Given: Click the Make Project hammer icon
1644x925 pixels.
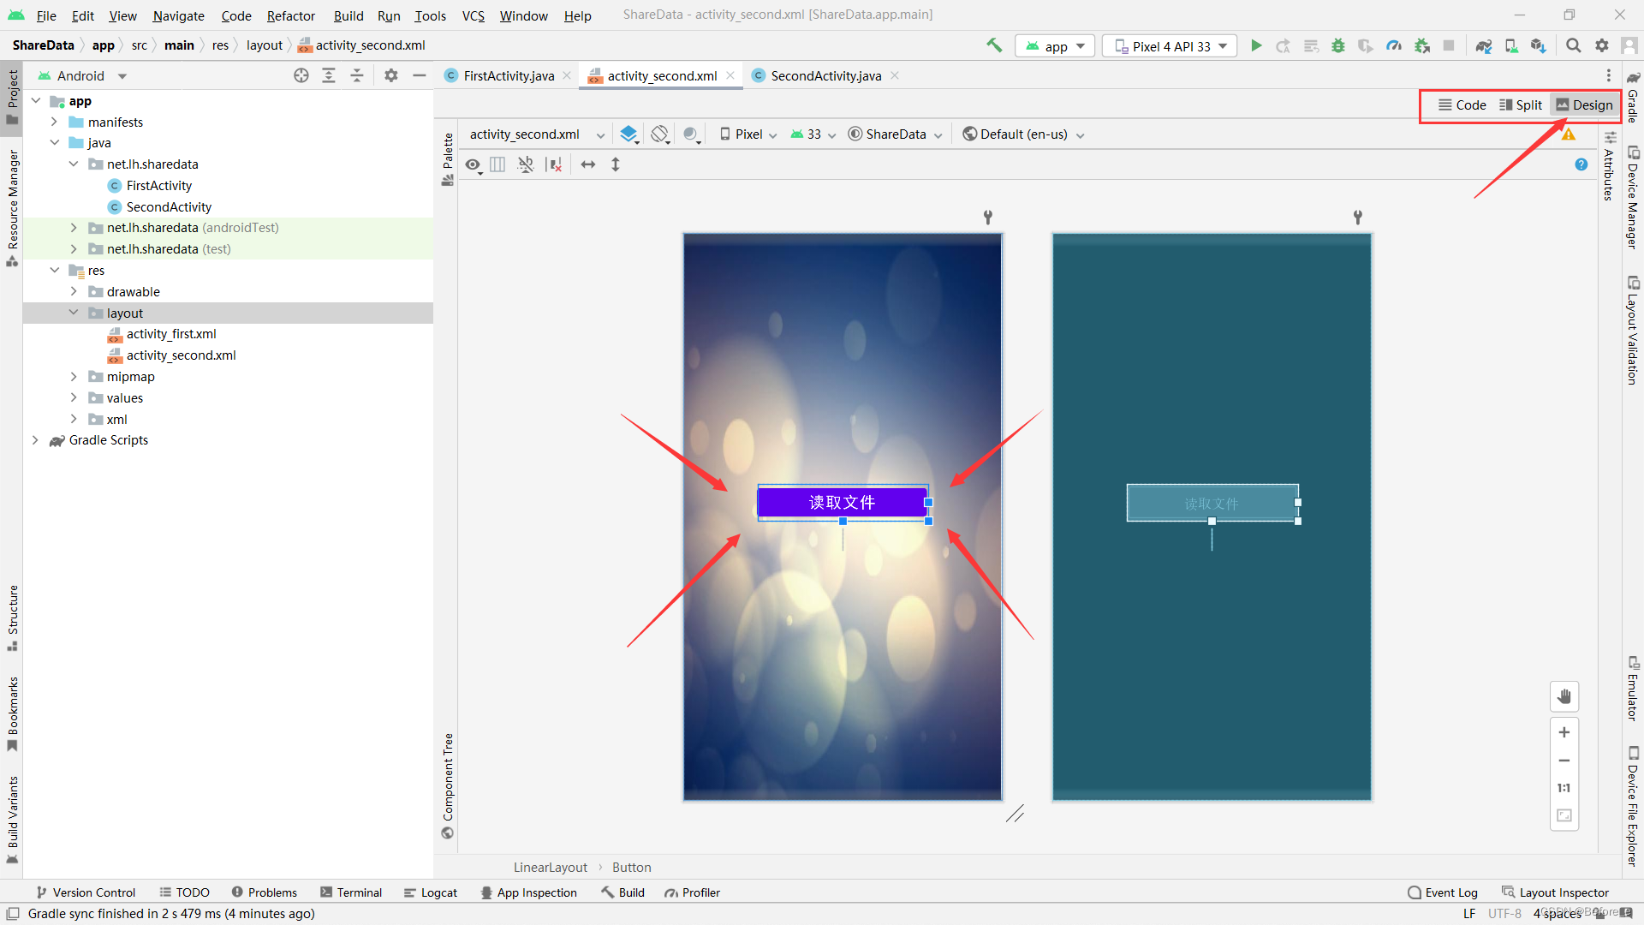Looking at the screenshot, I should coord(994,45).
